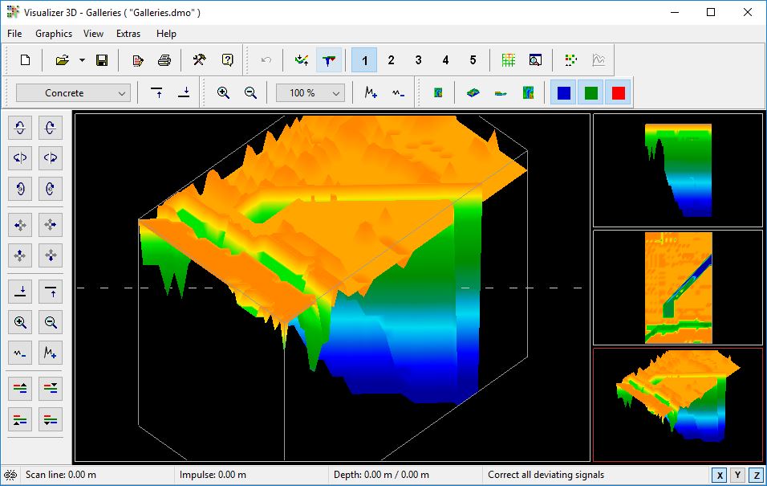The image size is (767, 486).
Task: Click the magnifier zoom-in icon in the left panel
Action: tap(20, 323)
